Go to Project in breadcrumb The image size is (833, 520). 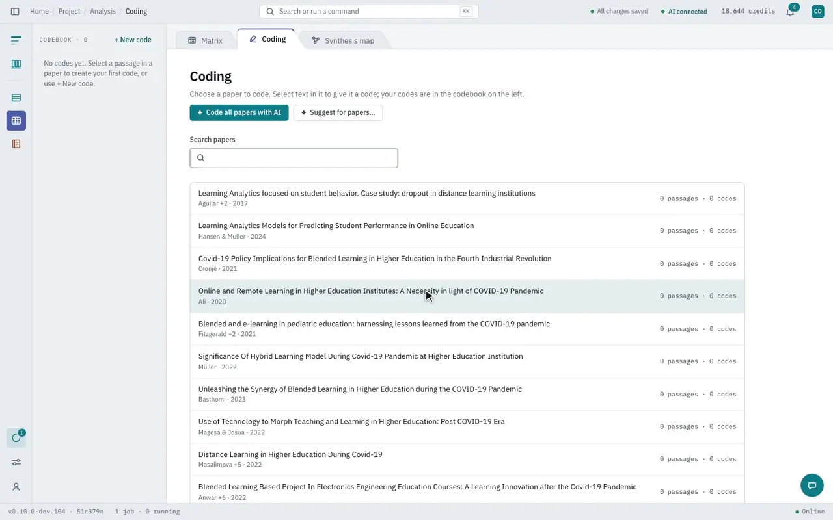[70, 11]
